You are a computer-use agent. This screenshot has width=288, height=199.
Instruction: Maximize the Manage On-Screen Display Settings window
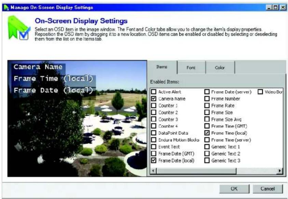point(275,7)
